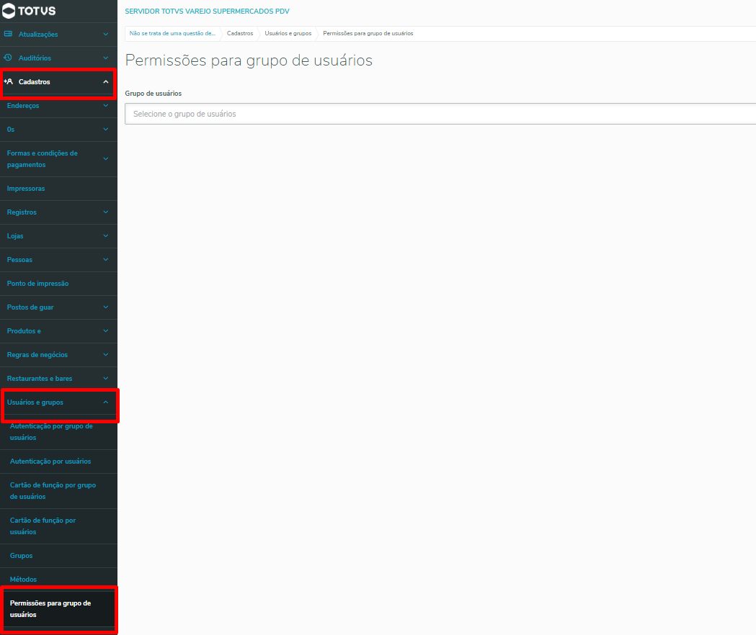This screenshot has height=635, width=756.
Task: Expand the Produtos e chevron
Action: click(106, 330)
